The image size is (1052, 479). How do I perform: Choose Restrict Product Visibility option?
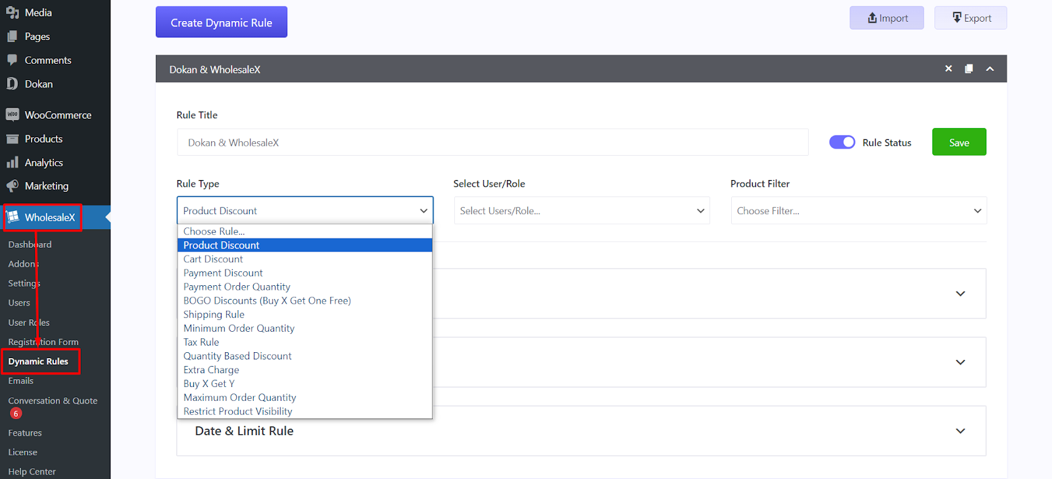305,411
